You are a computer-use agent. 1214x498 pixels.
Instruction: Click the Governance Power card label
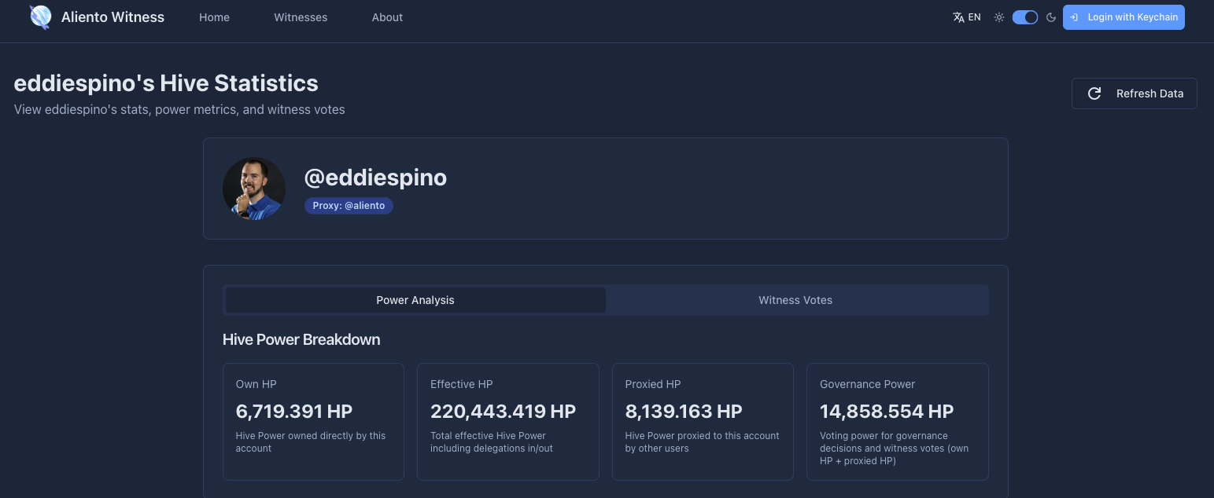point(868,384)
